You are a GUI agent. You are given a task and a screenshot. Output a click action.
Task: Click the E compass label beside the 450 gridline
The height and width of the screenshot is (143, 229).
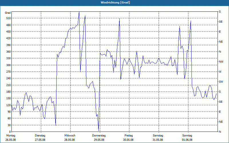[x=220, y=32]
